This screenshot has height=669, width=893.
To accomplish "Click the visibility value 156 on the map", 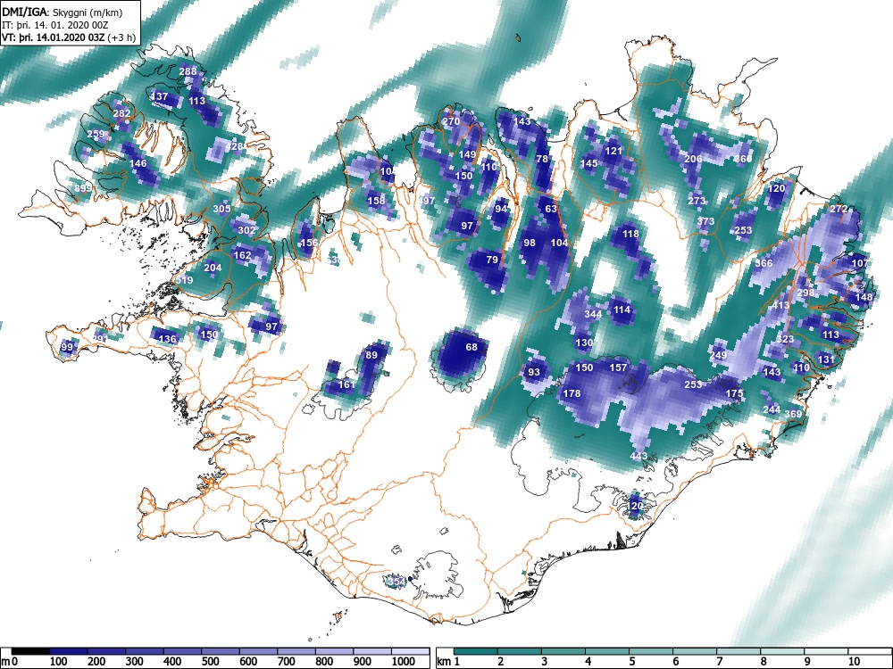I will 309,243.
